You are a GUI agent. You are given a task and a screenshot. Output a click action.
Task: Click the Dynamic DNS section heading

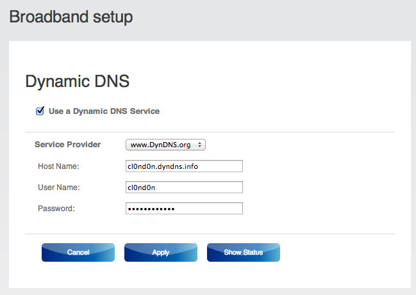(78, 81)
